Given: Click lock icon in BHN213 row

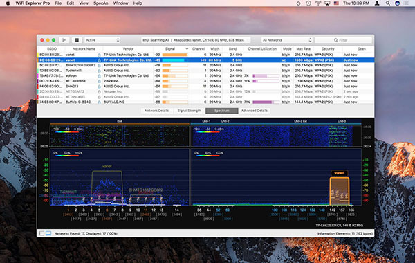Looking at the screenshot, I should pos(99,87).
